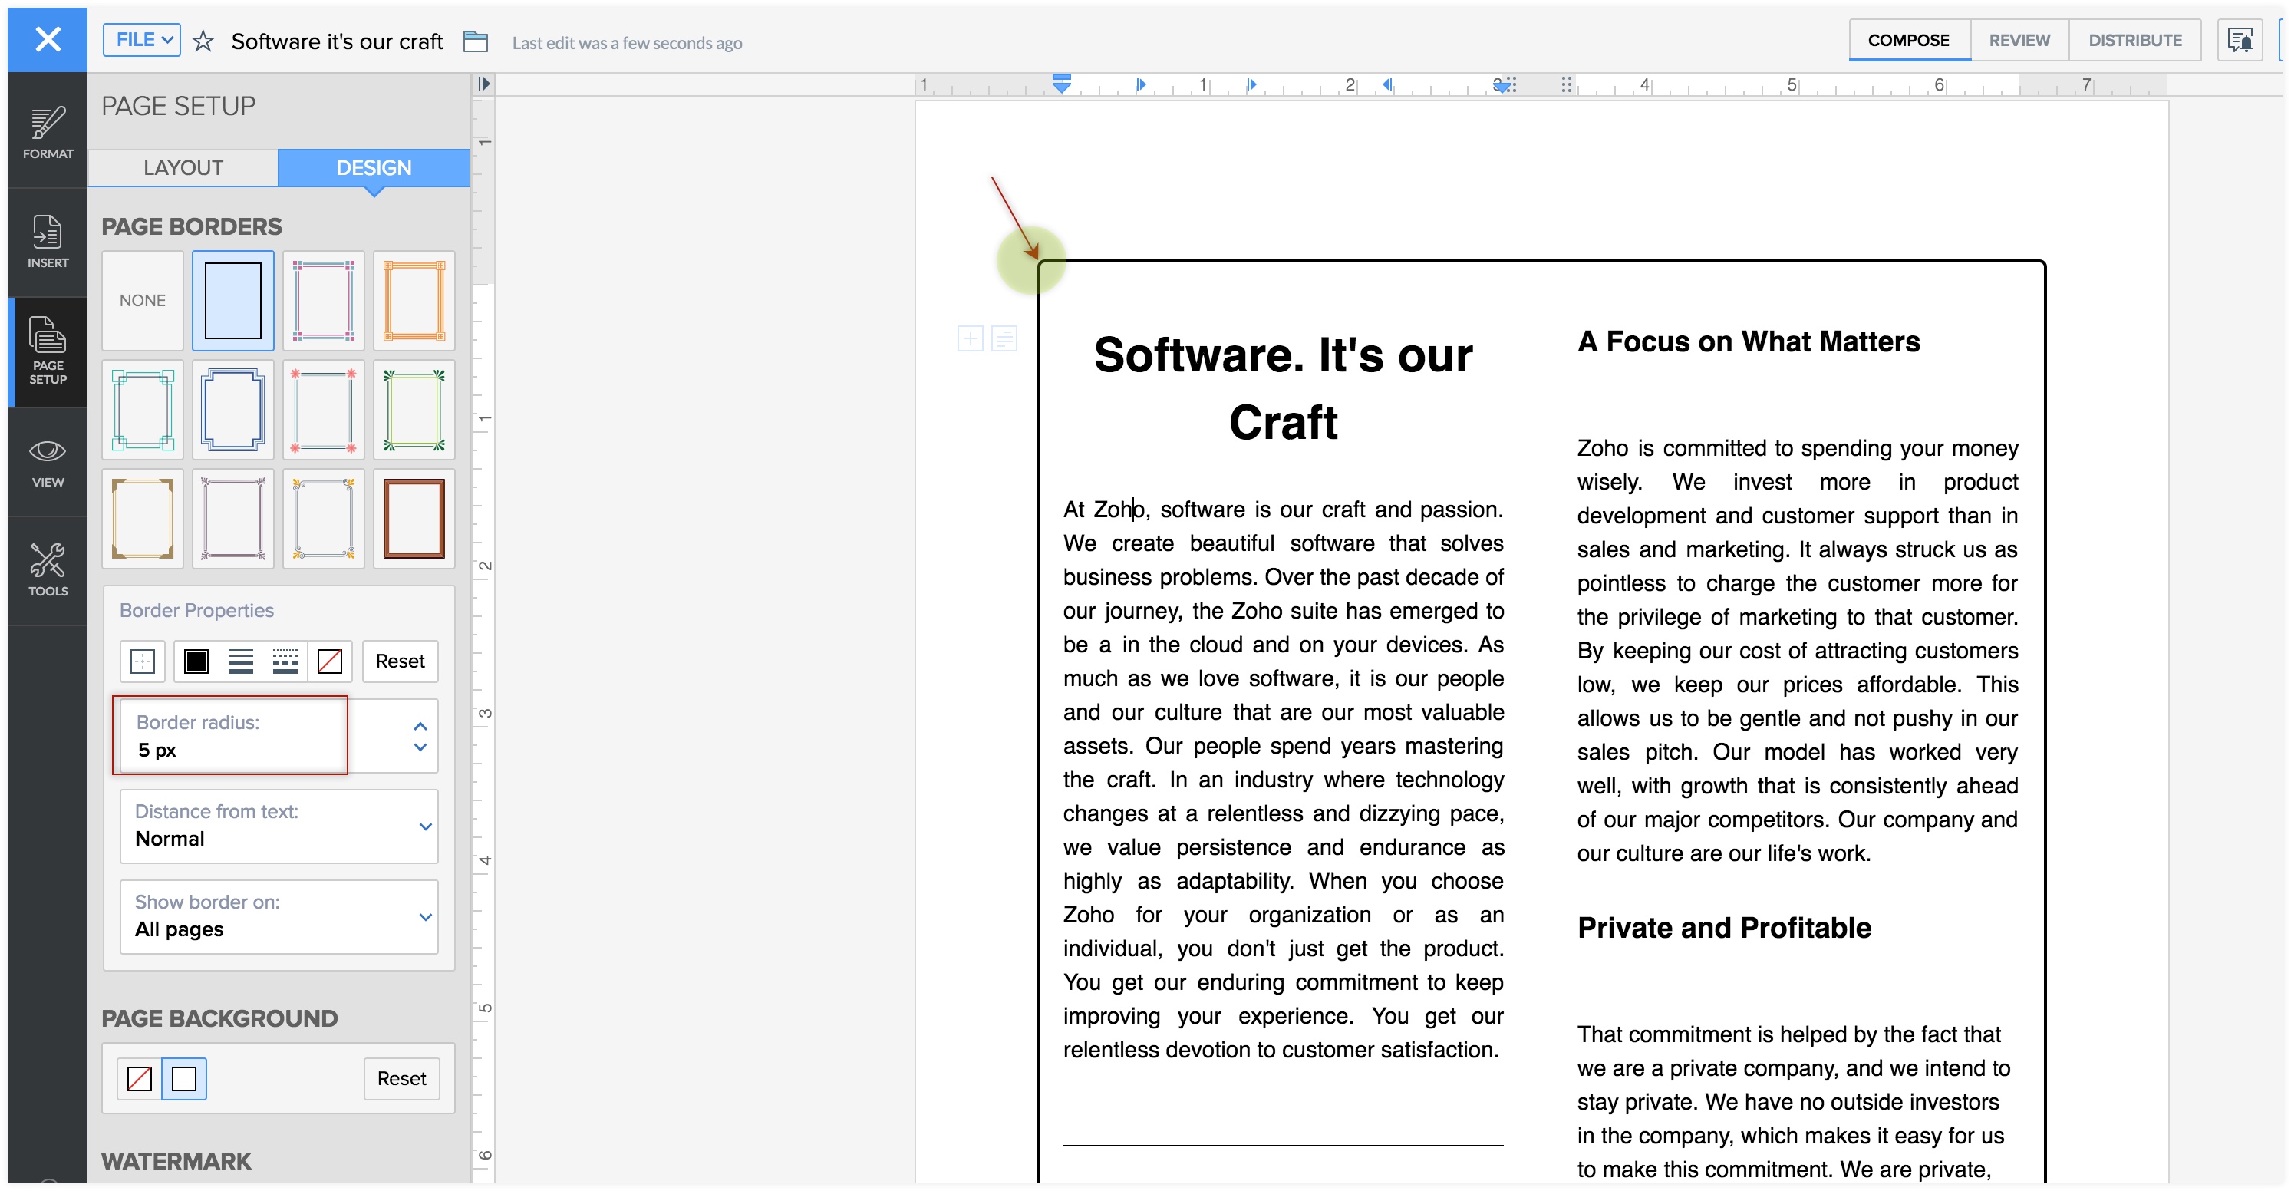Open the View sidebar panel

pyautogui.click(x=47, y=462)
